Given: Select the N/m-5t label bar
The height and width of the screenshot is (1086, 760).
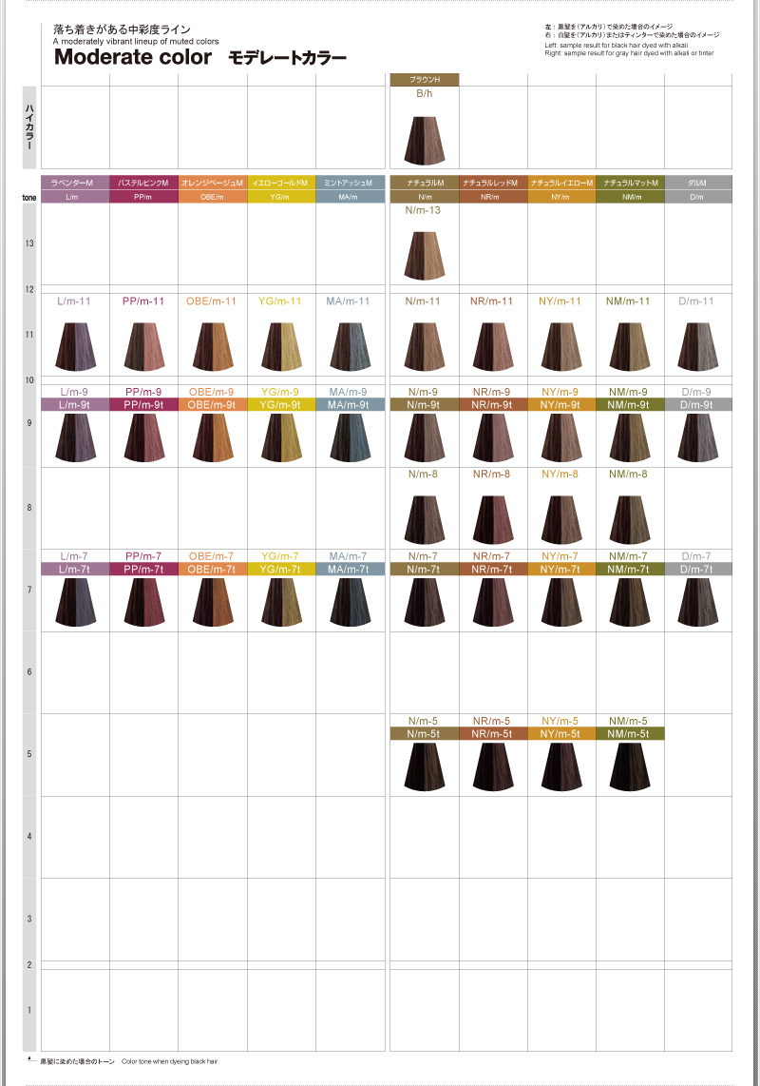Looking at the screenshot, I should pyautogui.click(x=425, y=733).
